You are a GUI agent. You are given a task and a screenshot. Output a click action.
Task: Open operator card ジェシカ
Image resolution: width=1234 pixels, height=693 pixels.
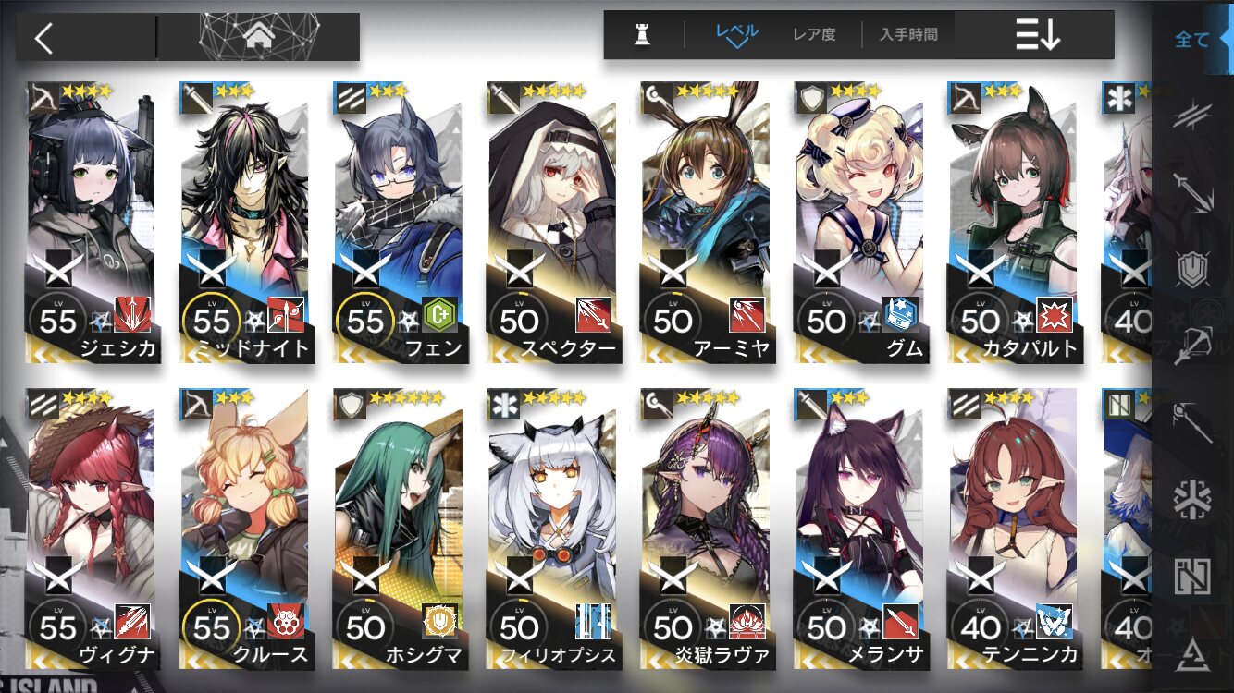pos(91,223)
